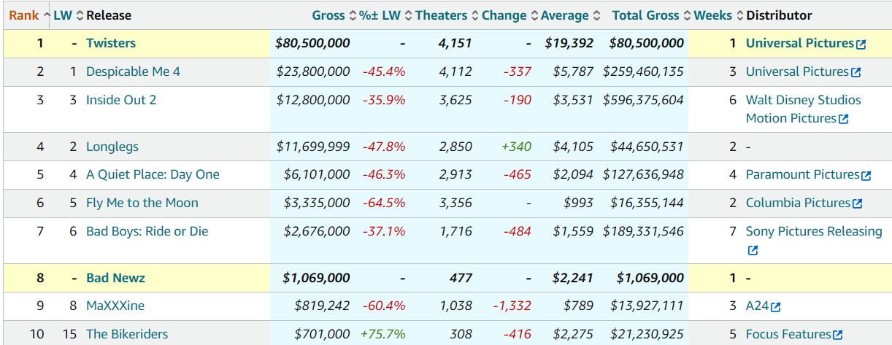The image size is (892, 345).
Task: Click external link icon beside Columbia Pictures
Action: coord(858,204)
